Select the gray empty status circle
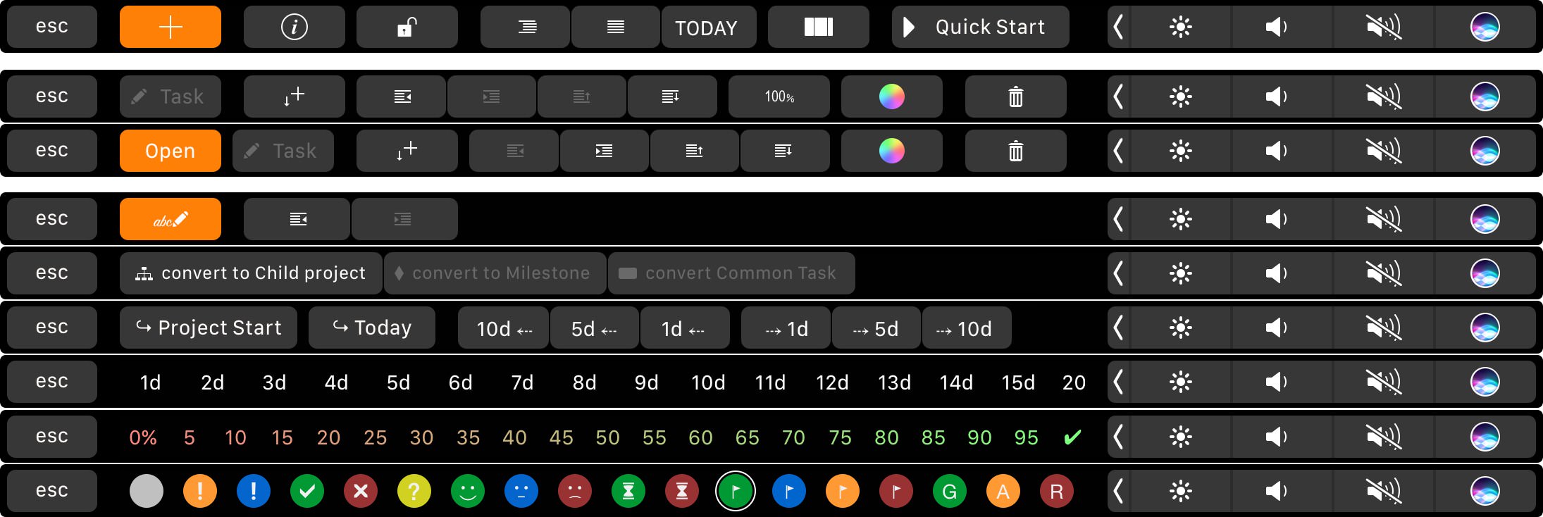The height and width of the screenshot is (517, 1543). point(147,491)
